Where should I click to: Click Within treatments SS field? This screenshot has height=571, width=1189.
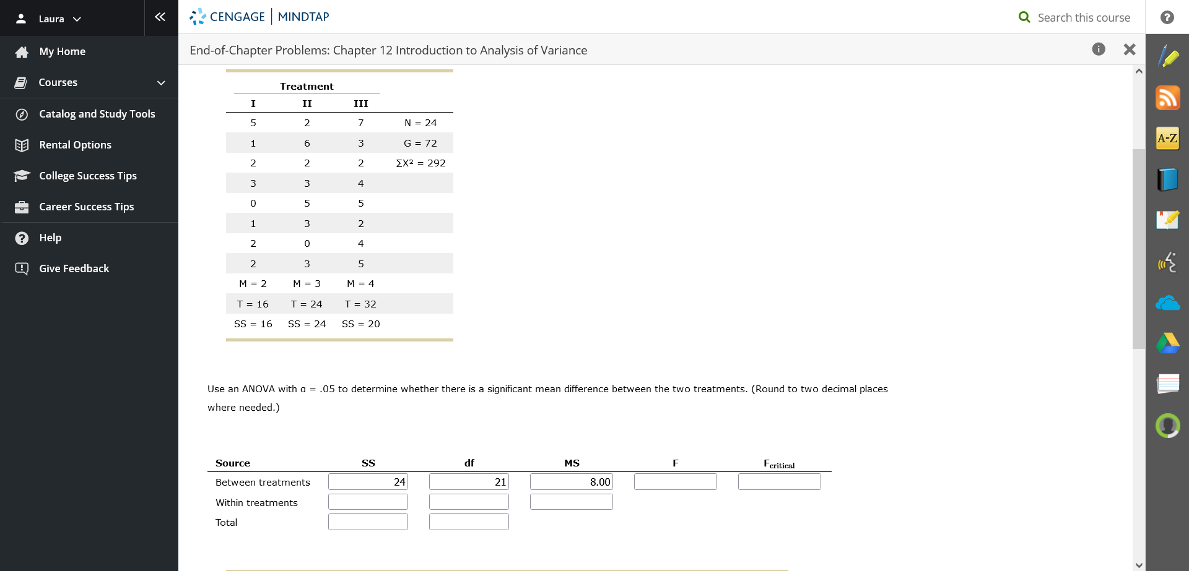click(368, 502)
